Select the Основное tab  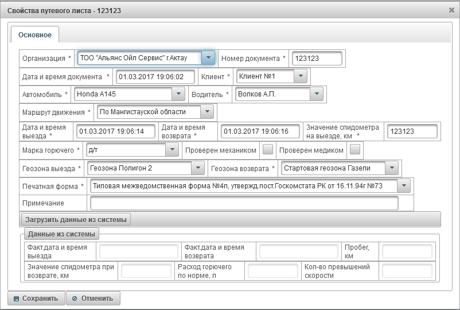35,35
